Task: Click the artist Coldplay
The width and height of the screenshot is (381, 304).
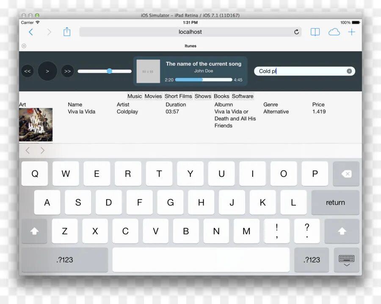Action: coord(127,111)
